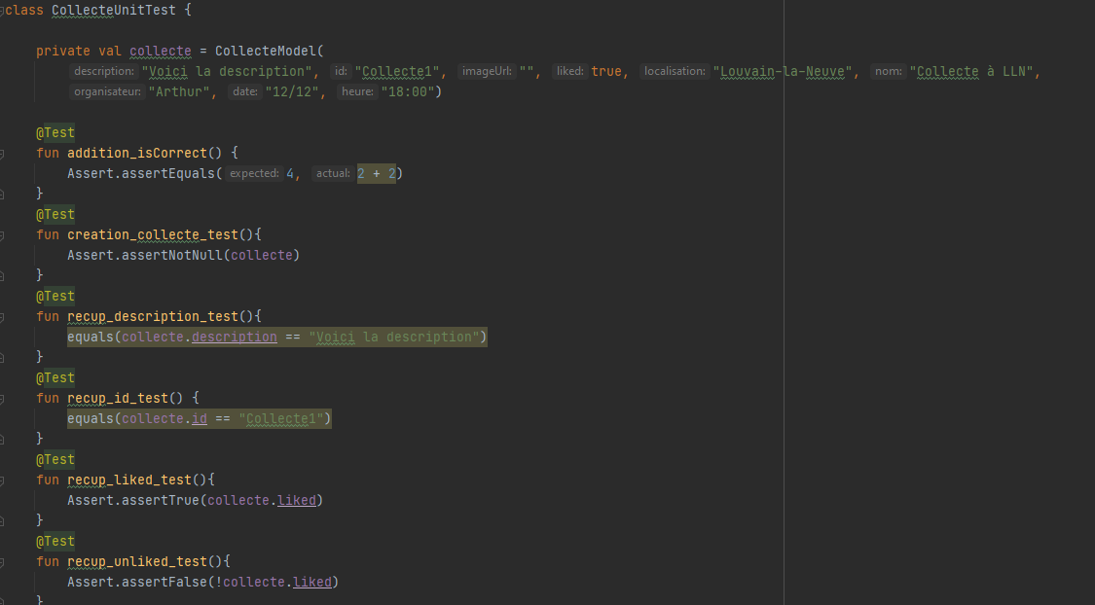
Task: Click the Assert.assertEquals call
Action: point(141,173)
